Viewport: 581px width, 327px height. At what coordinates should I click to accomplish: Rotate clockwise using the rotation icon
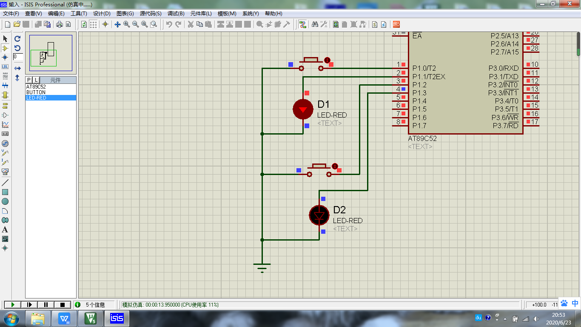tap(17, 39)
